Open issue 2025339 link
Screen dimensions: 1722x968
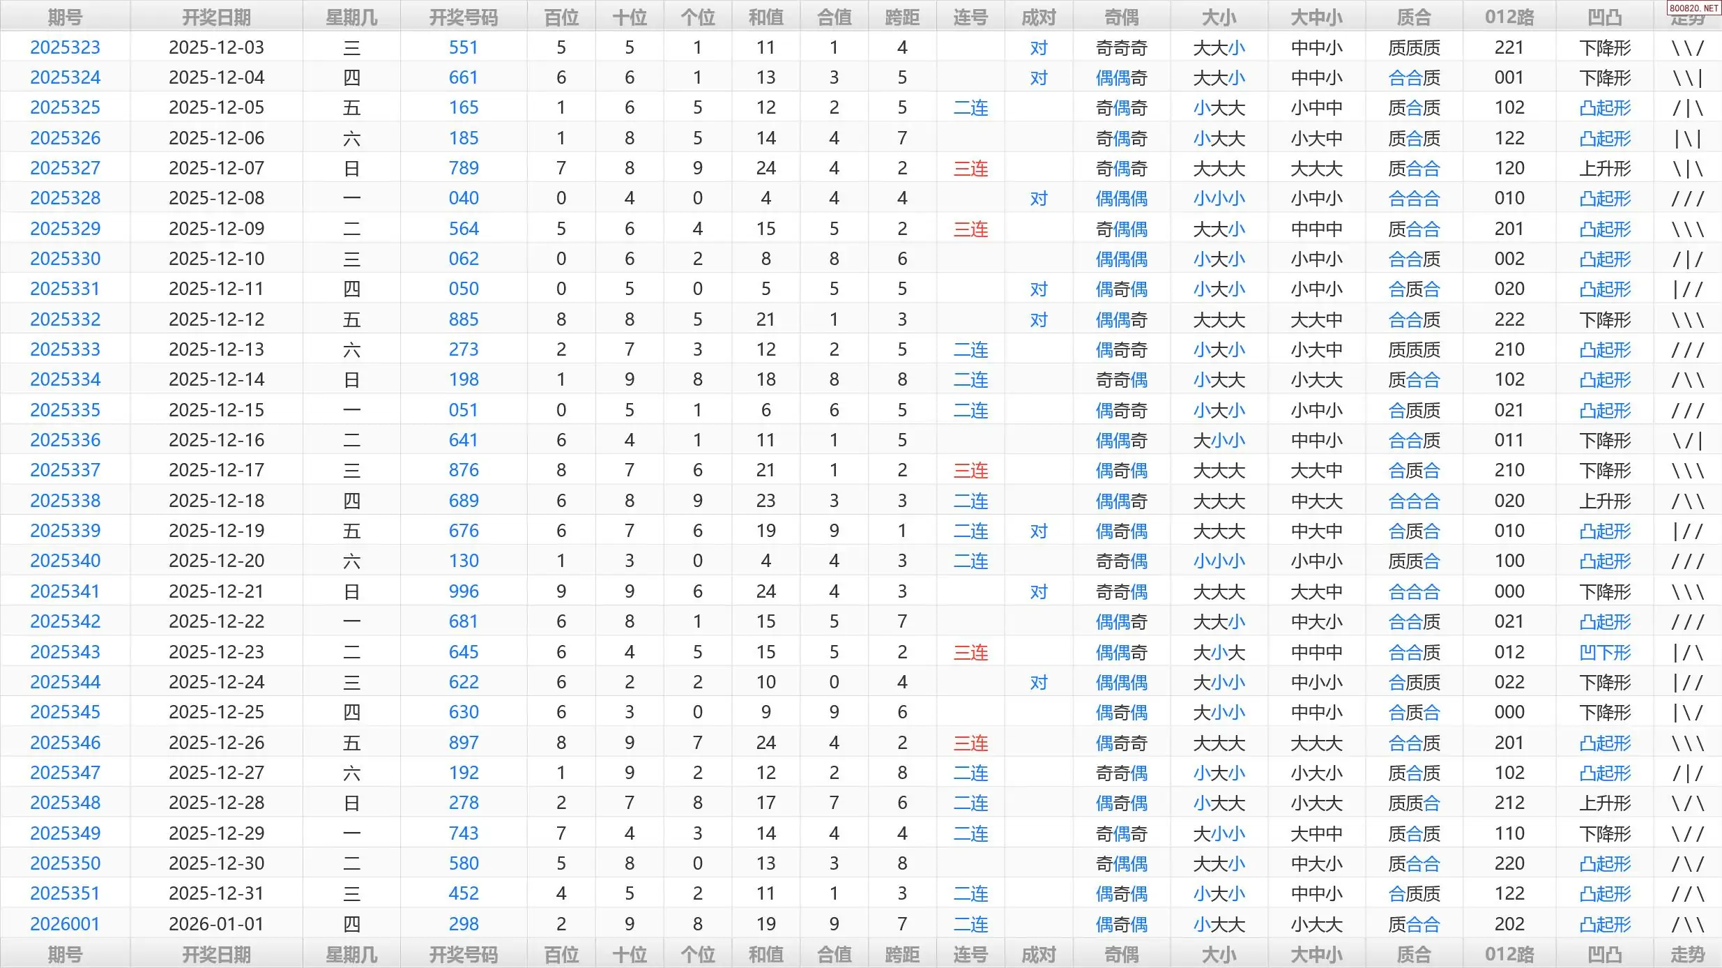point(65,531)
